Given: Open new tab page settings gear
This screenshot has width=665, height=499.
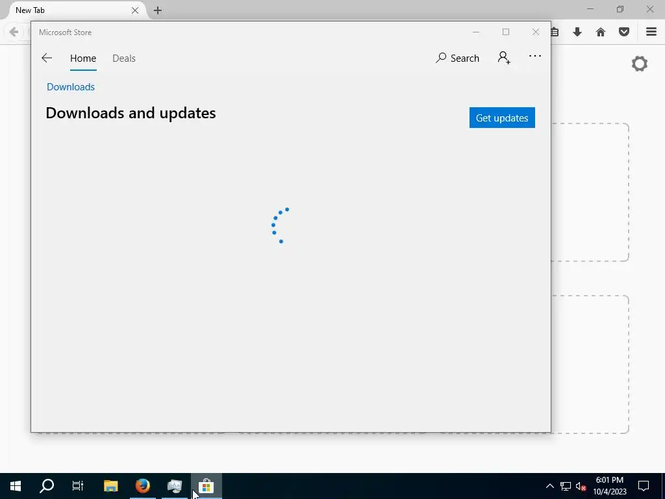Looking at the screenshot, I should tap(640, 64).
